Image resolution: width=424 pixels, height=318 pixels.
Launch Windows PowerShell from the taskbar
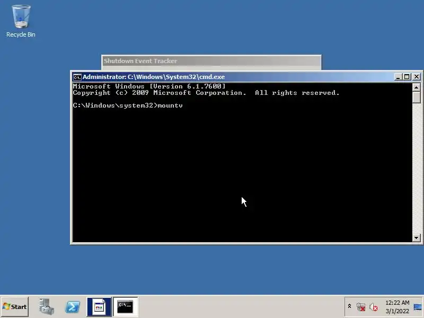click(x=73, y=307)
